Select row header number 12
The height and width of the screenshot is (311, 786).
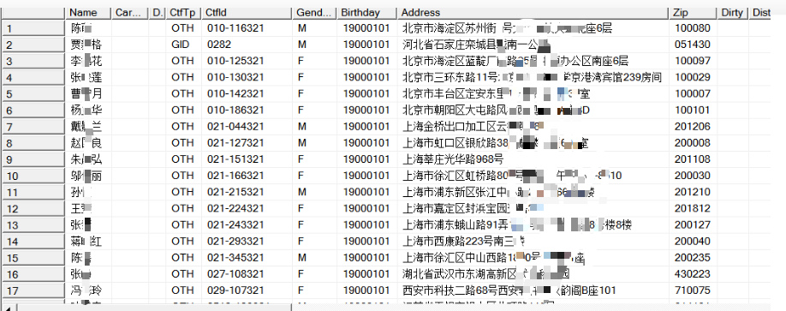[33, 209]
